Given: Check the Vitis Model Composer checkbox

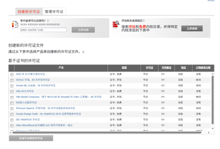Looking at the screenshot, I should pos(12,97).
